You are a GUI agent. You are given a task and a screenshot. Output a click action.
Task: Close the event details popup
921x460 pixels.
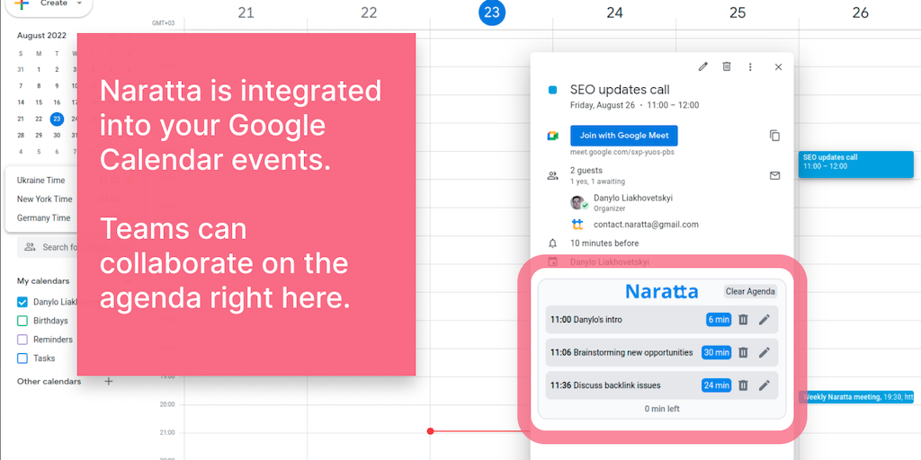778,66
